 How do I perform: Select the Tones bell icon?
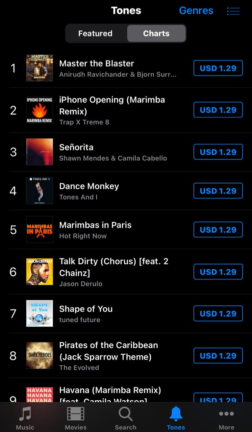coord(176,414)
